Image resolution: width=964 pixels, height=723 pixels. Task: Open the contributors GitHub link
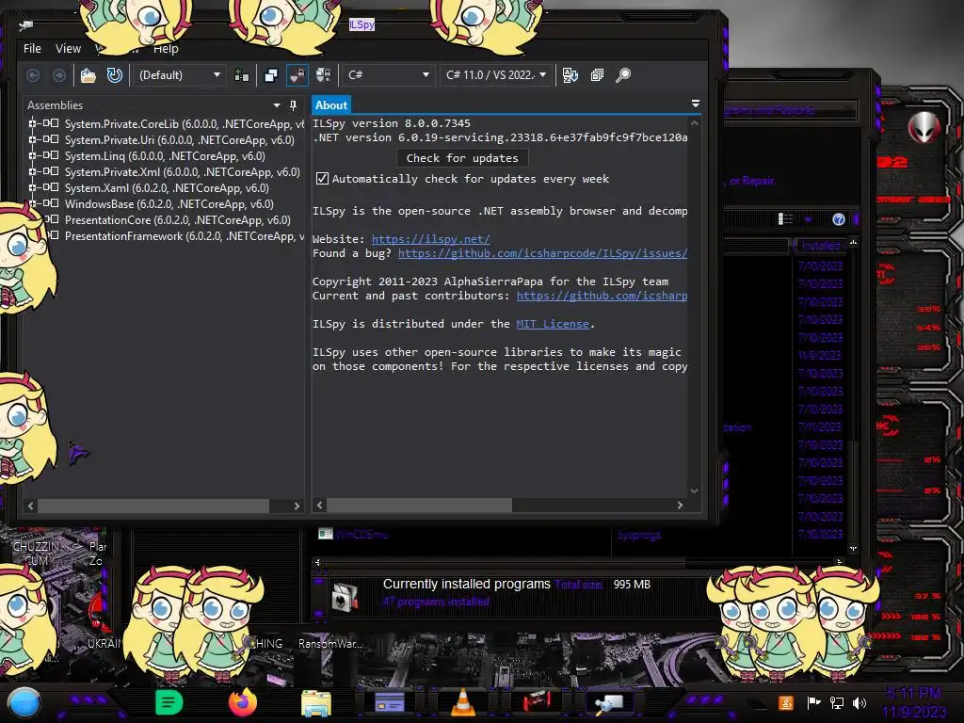point(602,296)
